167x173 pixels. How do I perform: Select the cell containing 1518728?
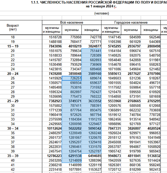tap(52, 37)
